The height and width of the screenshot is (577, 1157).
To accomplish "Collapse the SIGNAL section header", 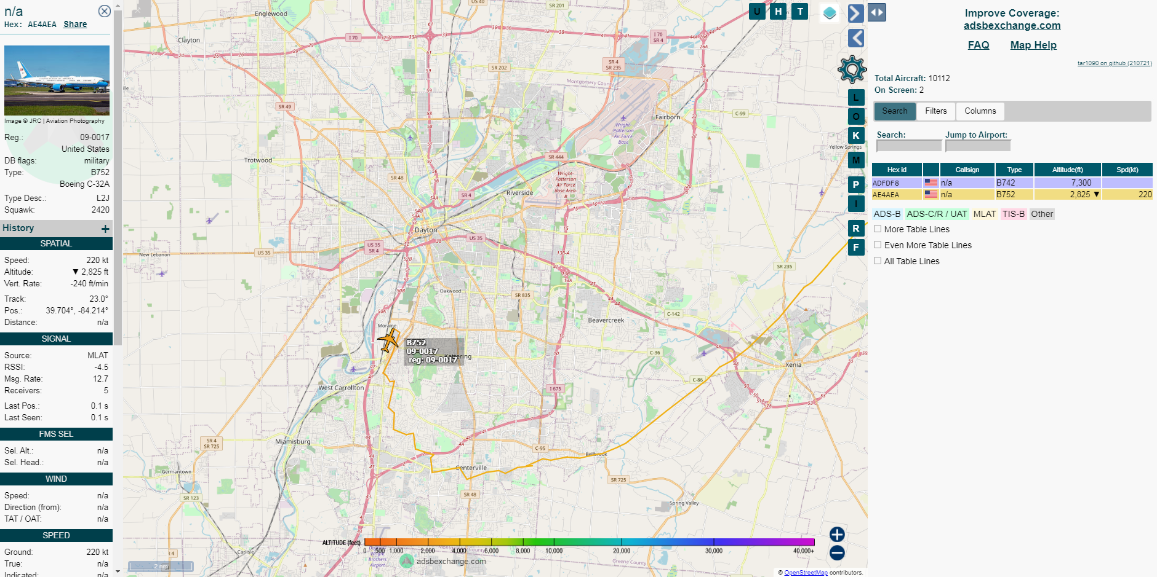I will click(x=56, y=339).
